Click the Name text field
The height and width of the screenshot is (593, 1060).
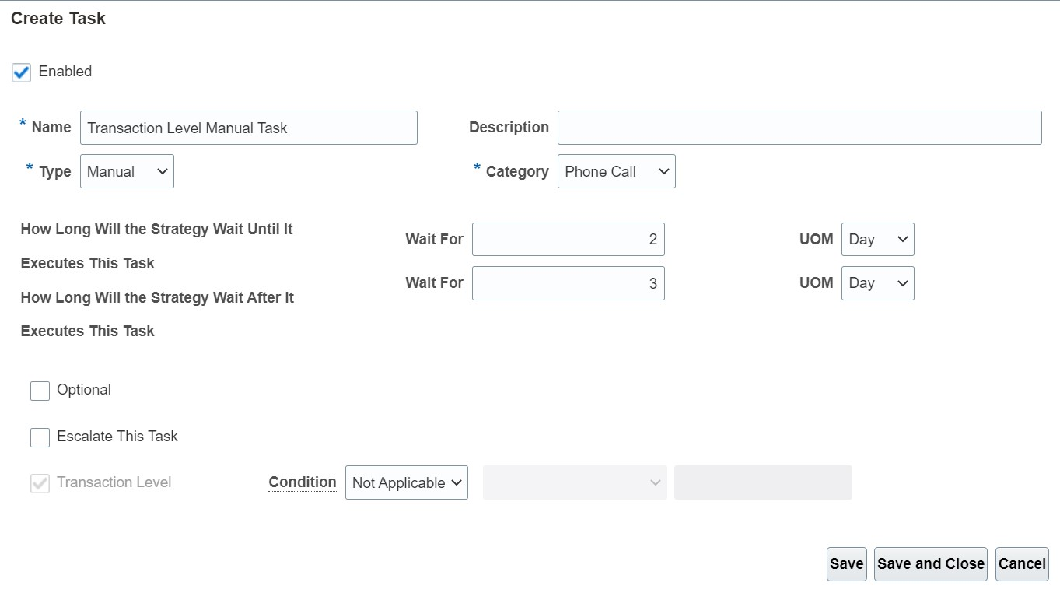[248, 128]
